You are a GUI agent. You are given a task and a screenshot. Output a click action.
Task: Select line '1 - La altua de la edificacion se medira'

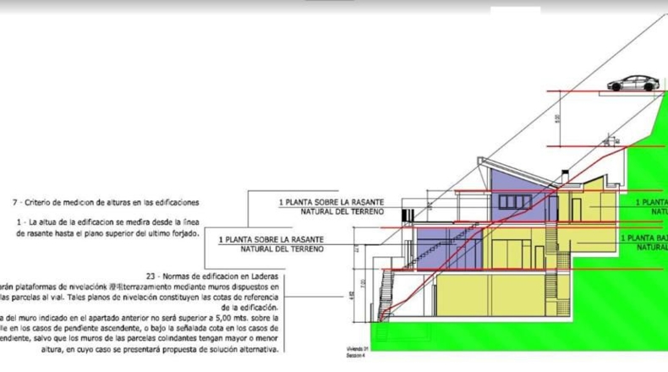pyautogui.click(x=108, y=222)
